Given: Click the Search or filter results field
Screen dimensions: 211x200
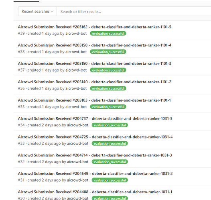Looking at the screenshot, I should 134,12.
